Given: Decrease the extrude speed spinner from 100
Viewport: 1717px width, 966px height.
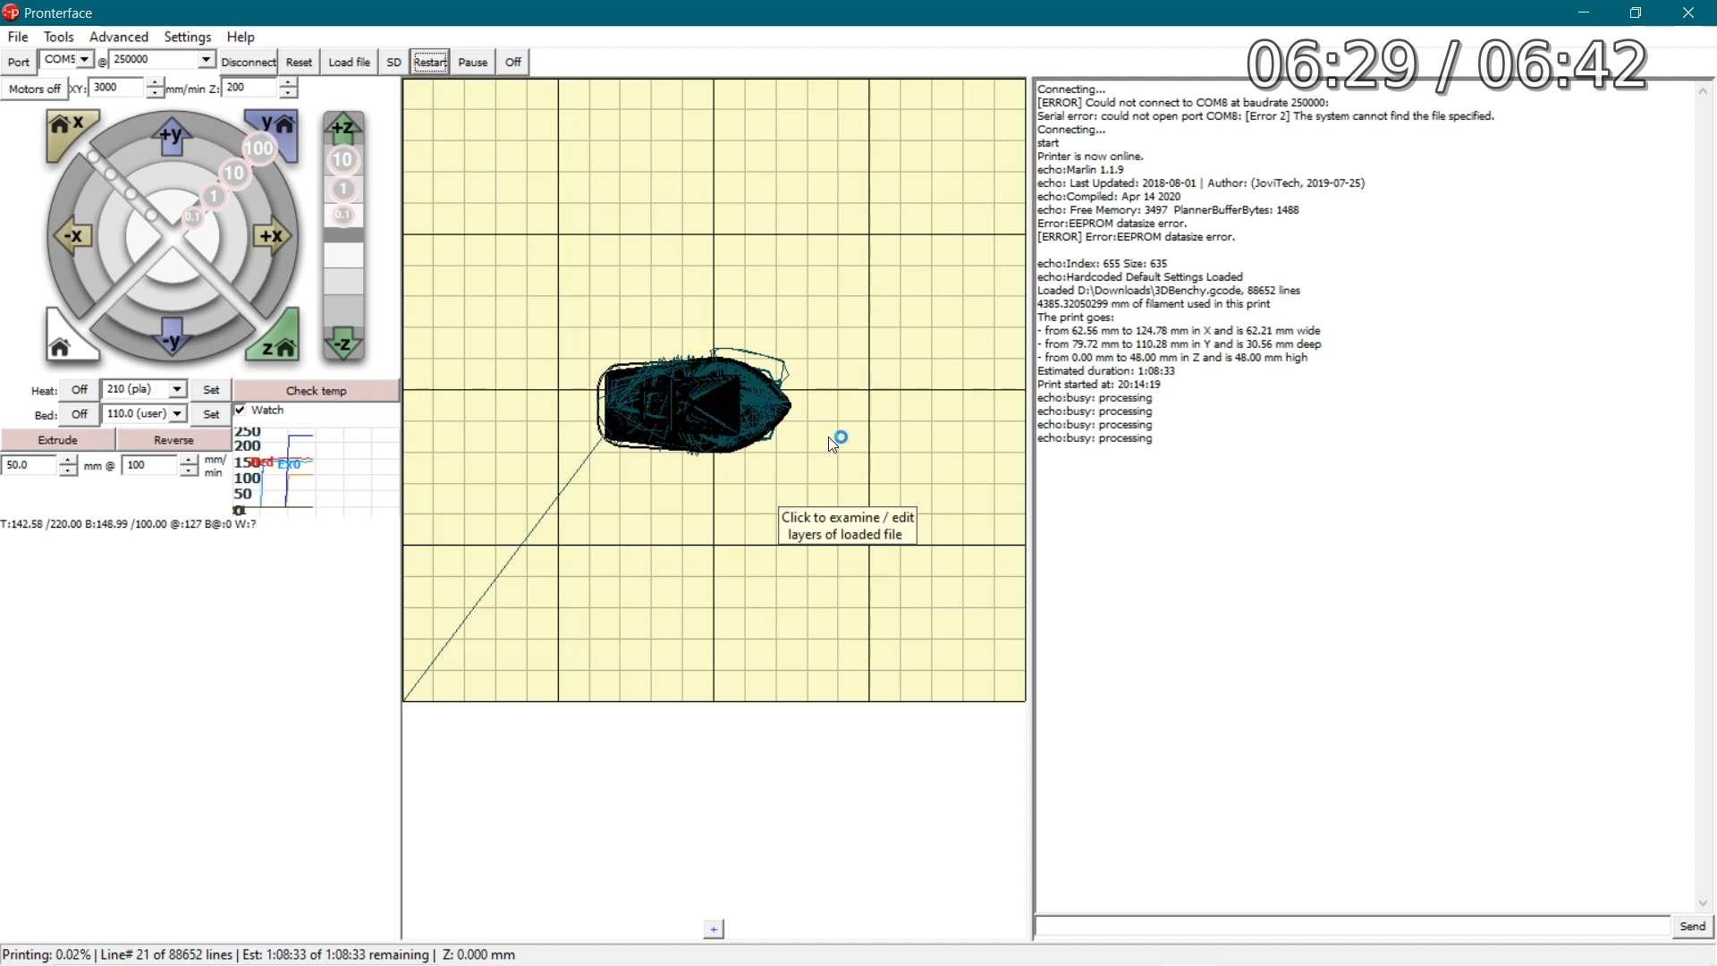Looking at the screenshot, I should 189,470.
